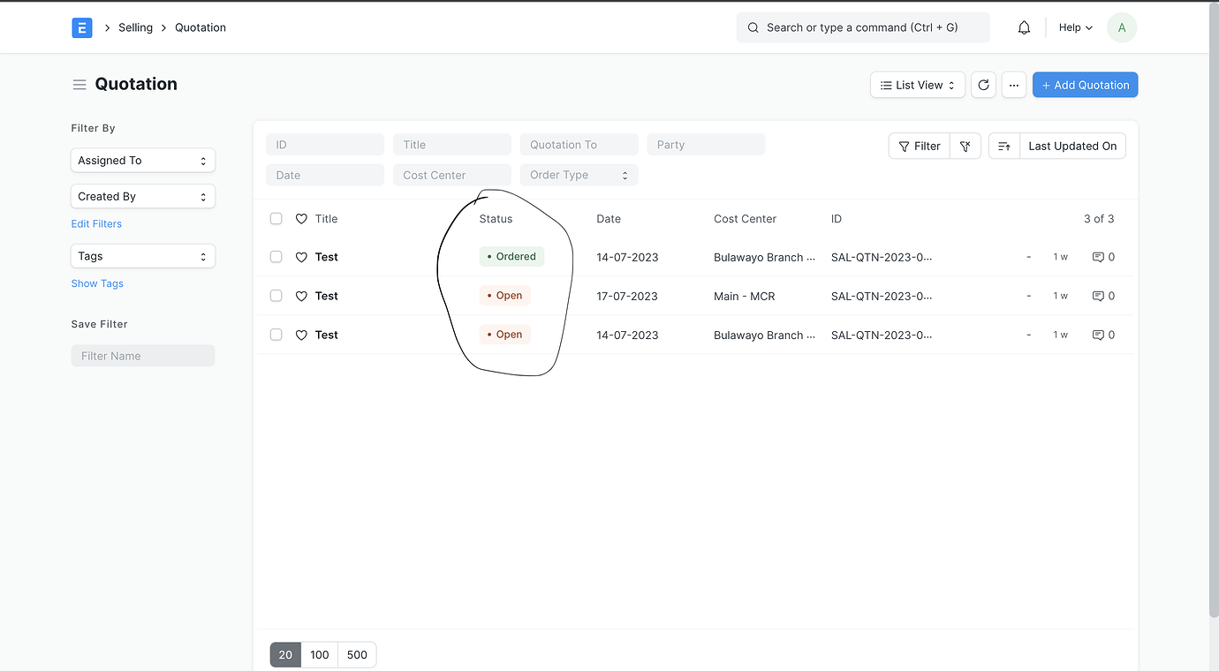Change sort order using the sort icon
Viewport: 1219px width, 671px height.
[x=1004, y=145]
